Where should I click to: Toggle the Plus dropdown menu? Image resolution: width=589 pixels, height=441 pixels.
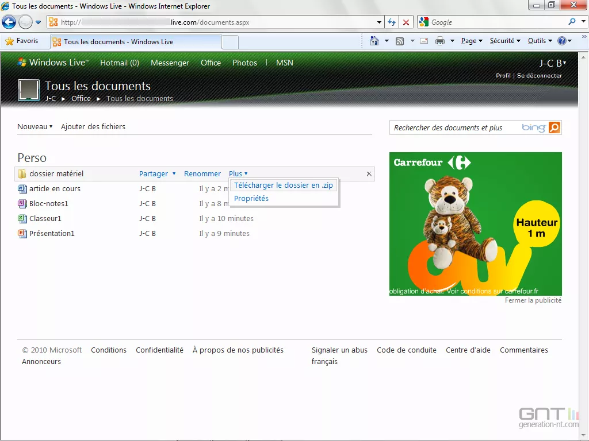(238, 173)
